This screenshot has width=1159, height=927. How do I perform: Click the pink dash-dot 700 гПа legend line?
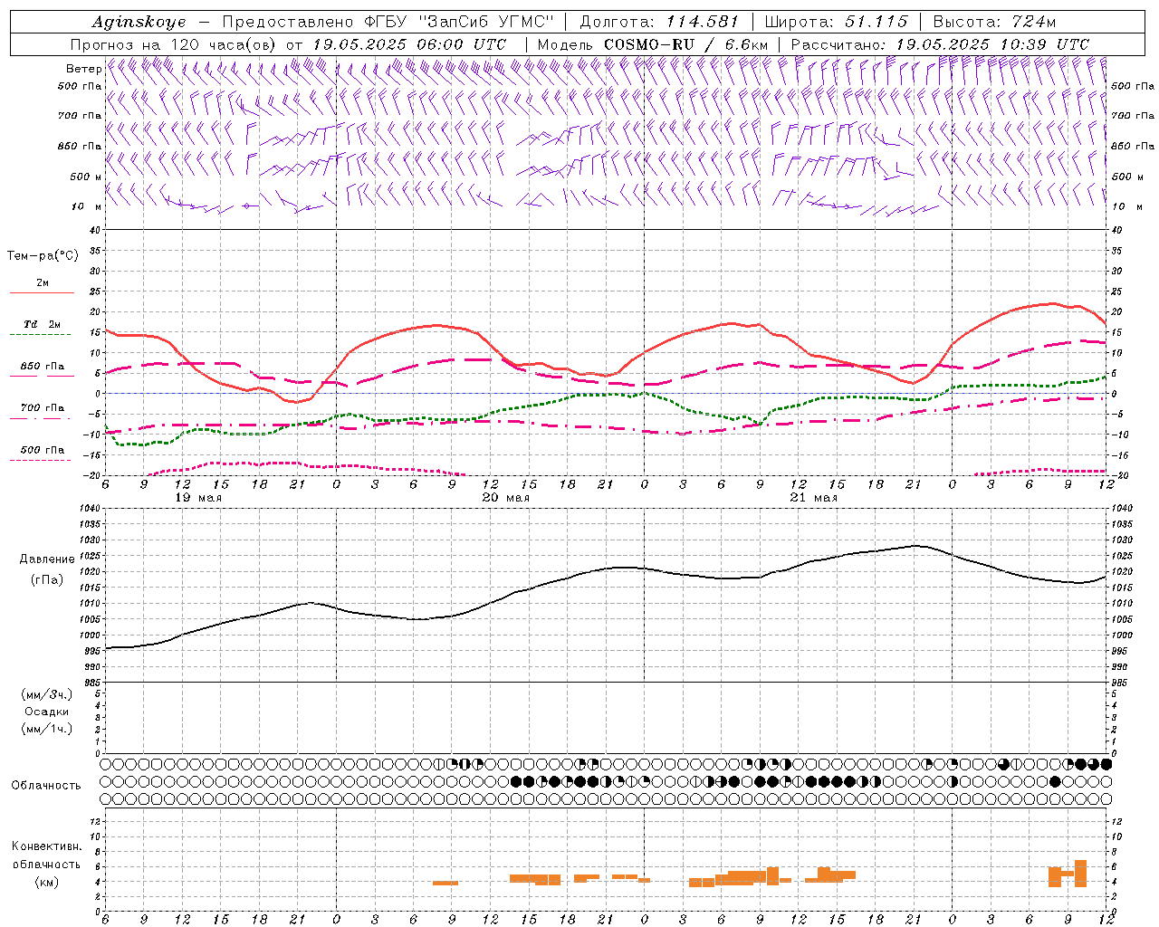[x=42, y=418]
